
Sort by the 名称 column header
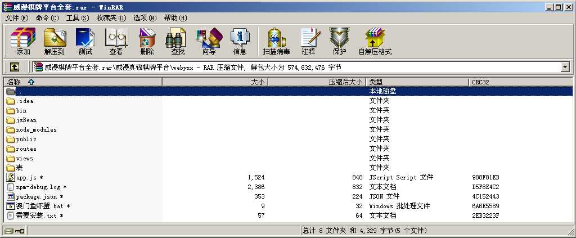83,82
